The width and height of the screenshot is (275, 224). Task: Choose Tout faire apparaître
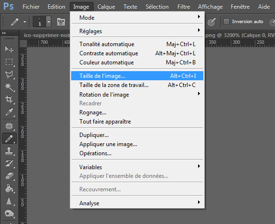[137, 122]
